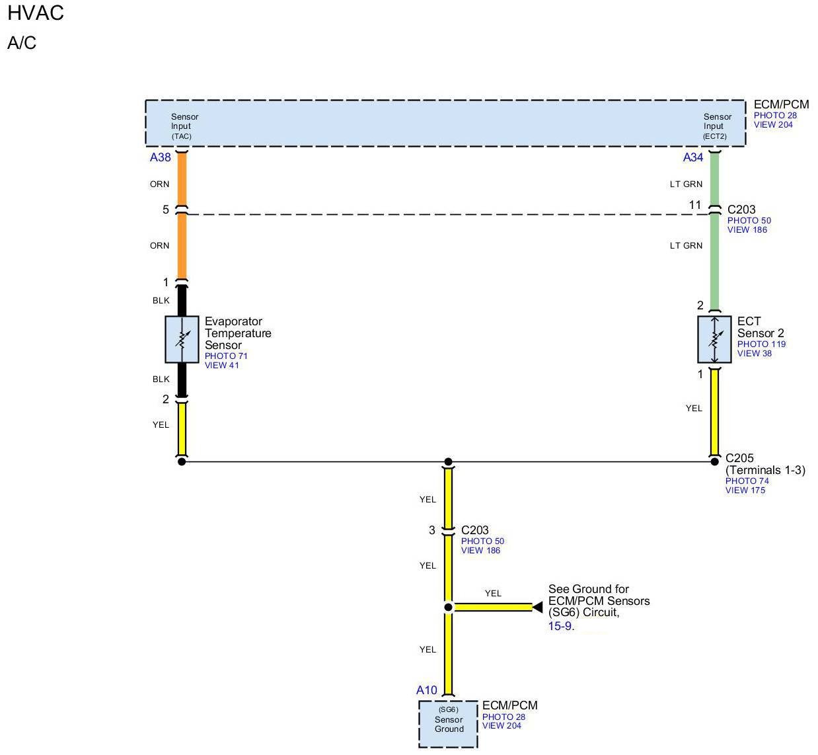Screen dimensions: 818x755
Task: Open PHOTO 28 link beside top ECM/PCM
Action: [775, 115]
